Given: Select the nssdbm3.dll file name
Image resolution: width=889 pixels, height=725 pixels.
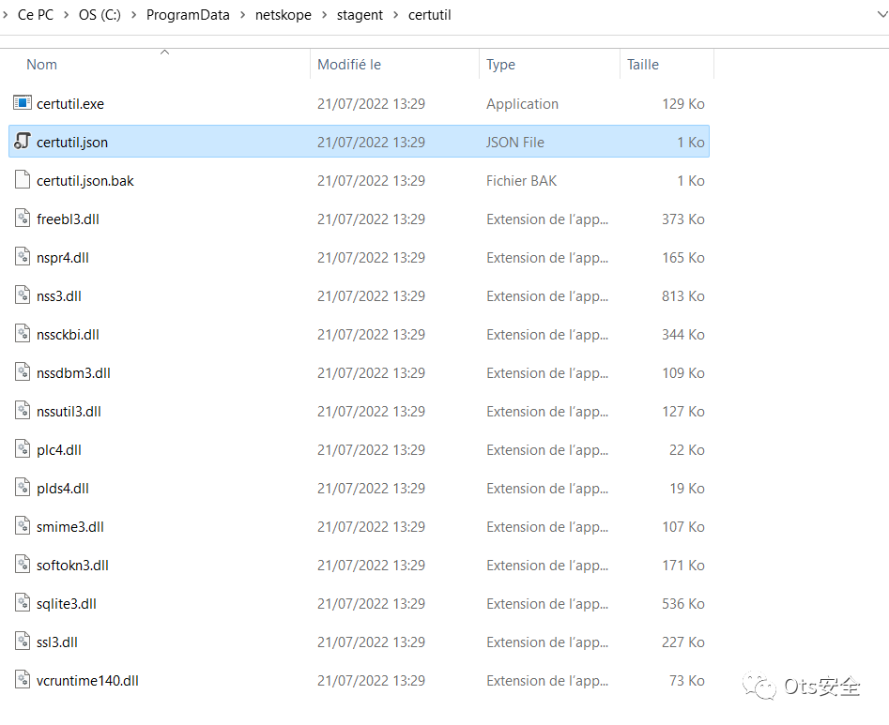Looking at the screenshot, I should click(74, 373).
